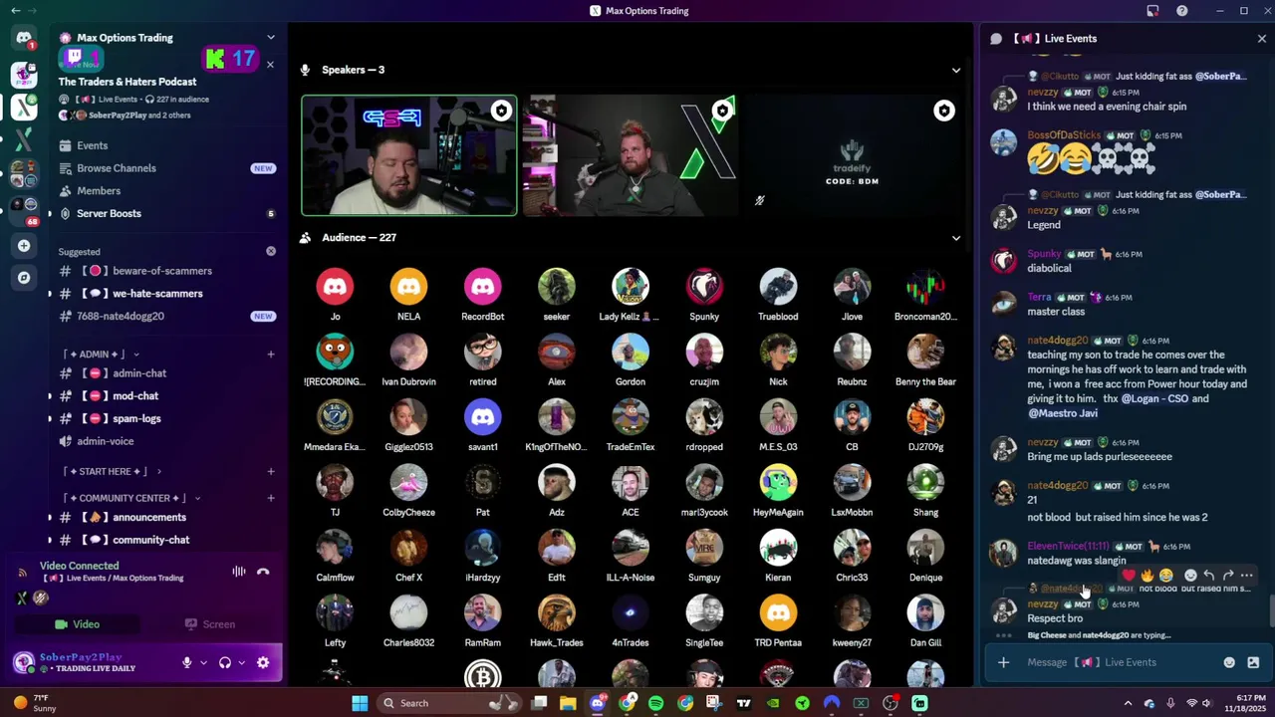Open Discord direct messages home icon

(24, 38)
